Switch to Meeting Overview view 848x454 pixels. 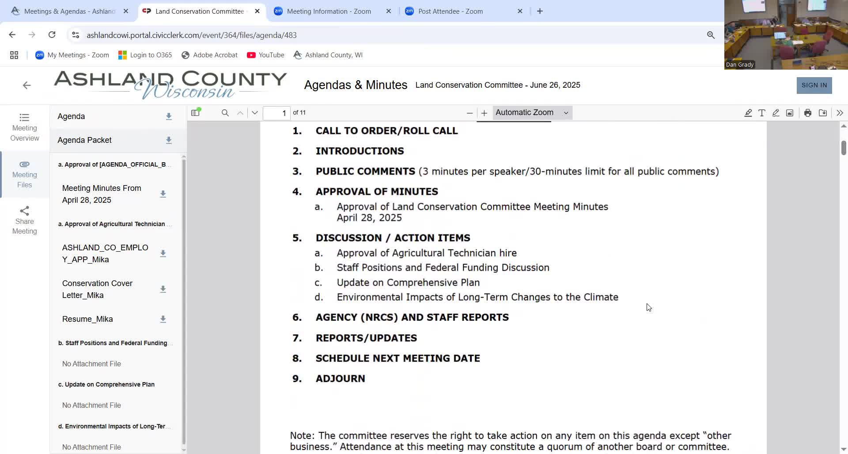[24, 127]
